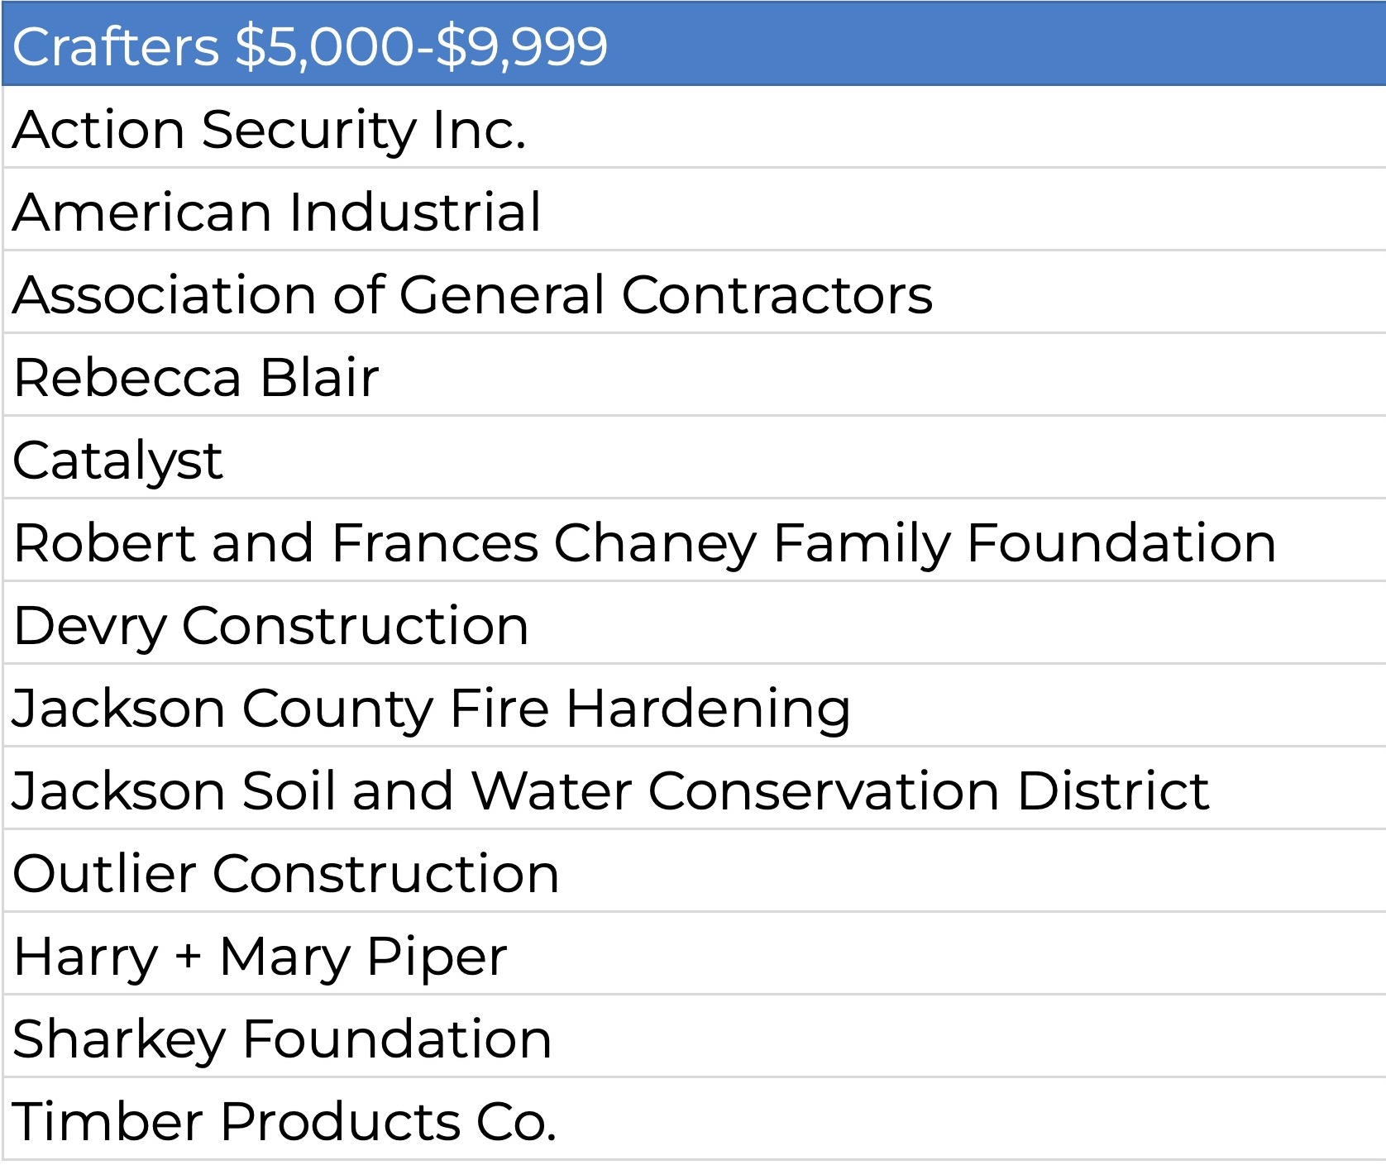Select Association of General Contractors row

coord(472,295)
